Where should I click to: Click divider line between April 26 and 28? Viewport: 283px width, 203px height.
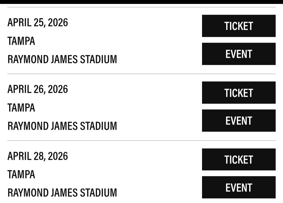pyautogui.click(x=141, y=140)
